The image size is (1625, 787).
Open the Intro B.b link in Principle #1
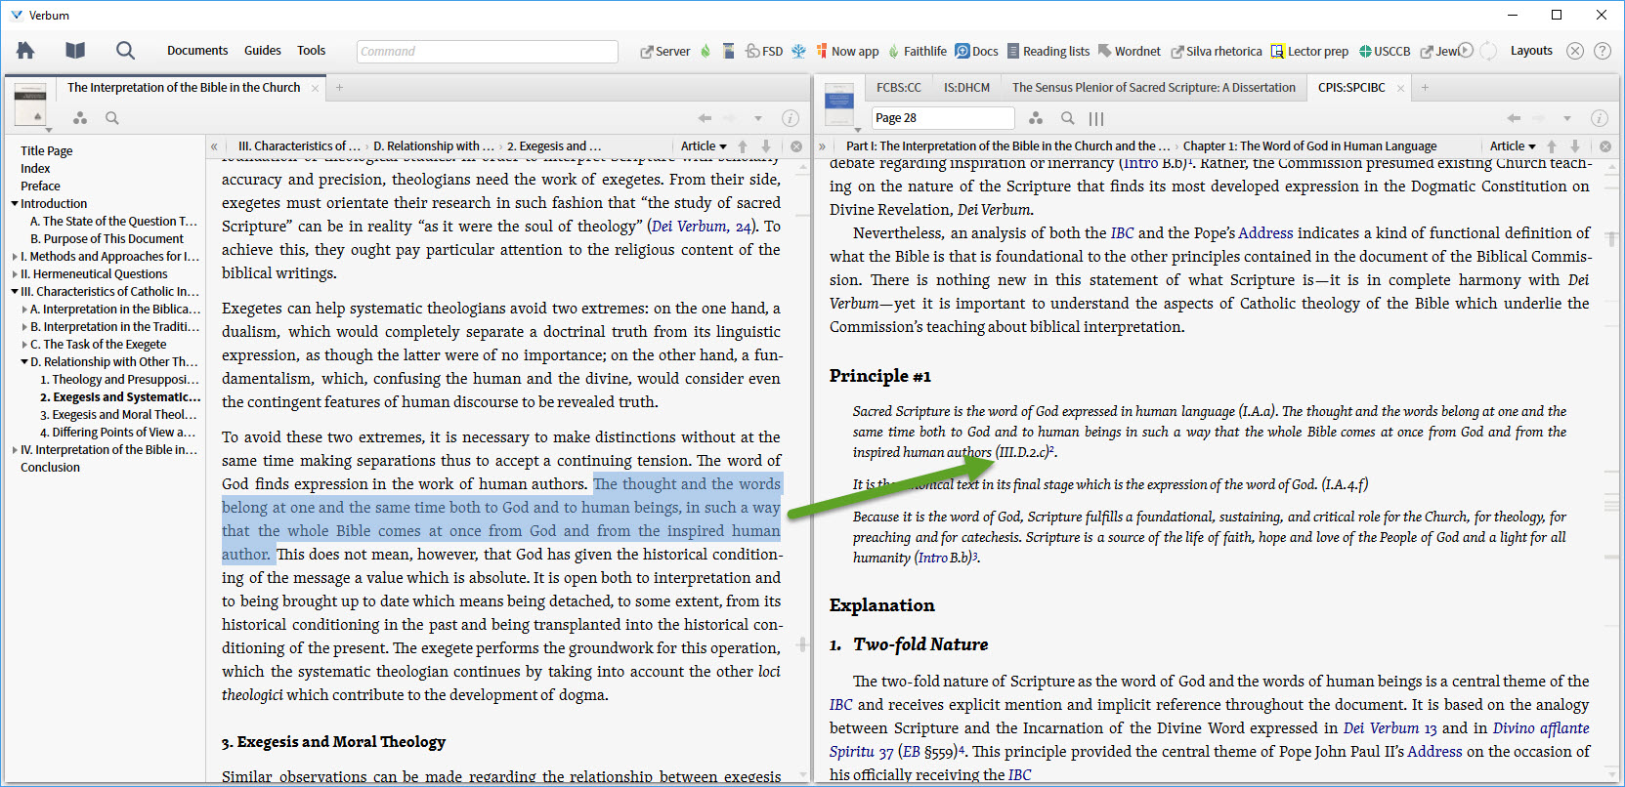[x=943, y=558]
